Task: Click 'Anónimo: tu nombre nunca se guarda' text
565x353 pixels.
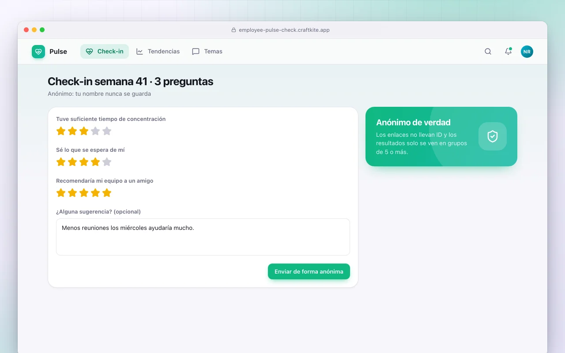Action: pyautogui.click(x=99, y=94)
